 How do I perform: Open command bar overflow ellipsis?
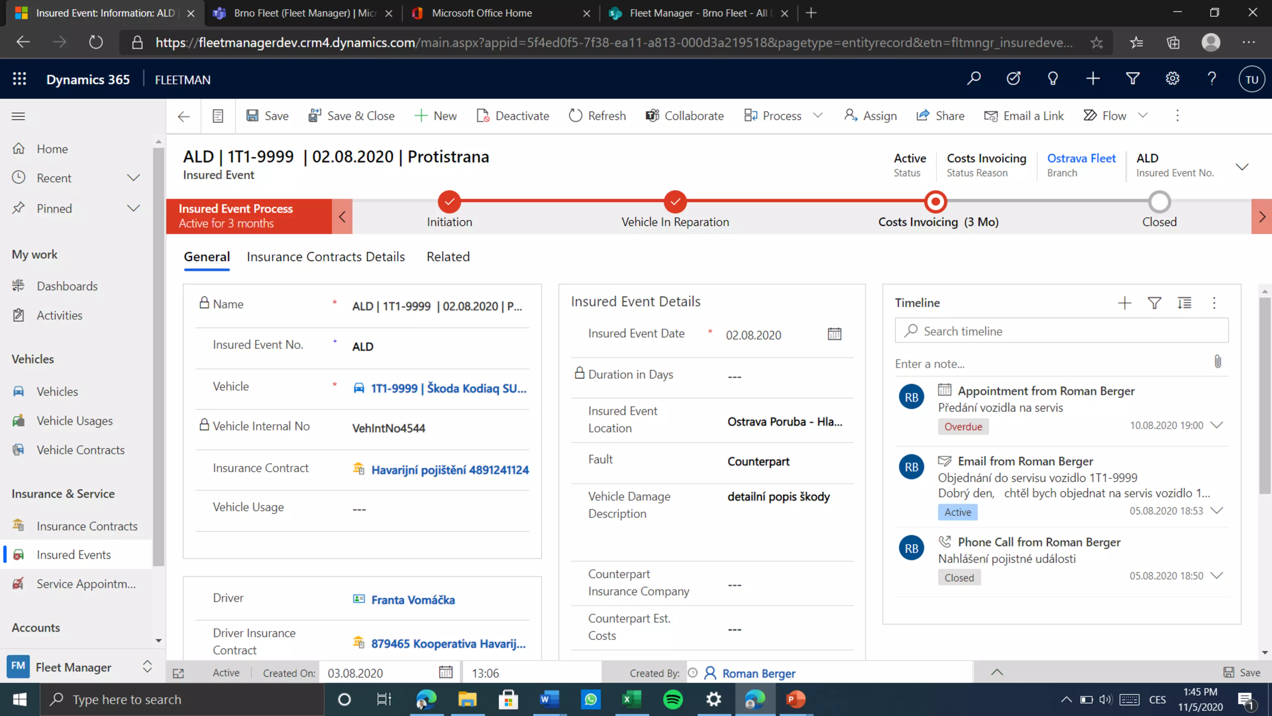tap(1177, 116)
